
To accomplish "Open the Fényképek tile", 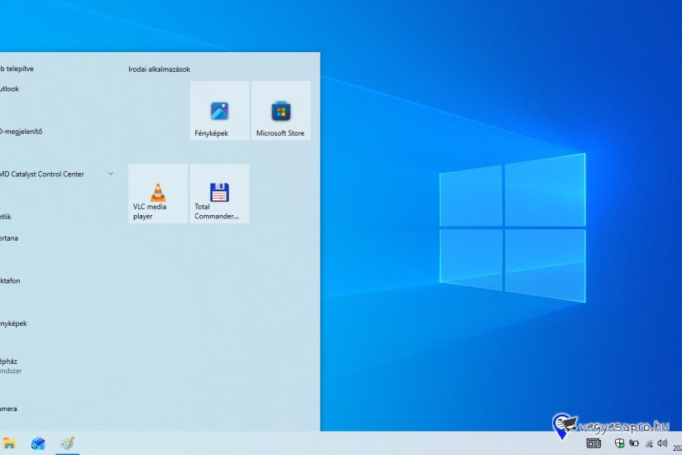I will [219, 111].
